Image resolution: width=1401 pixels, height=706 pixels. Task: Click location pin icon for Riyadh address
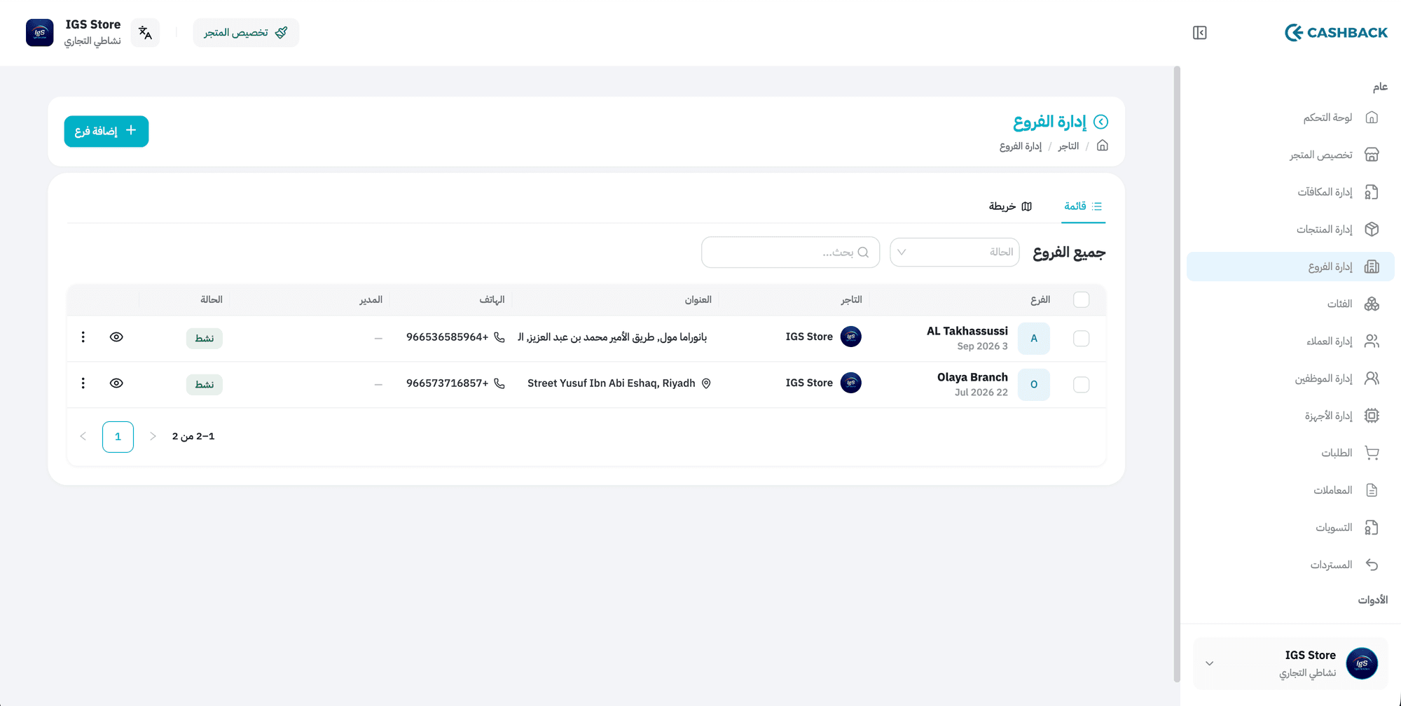706,383
